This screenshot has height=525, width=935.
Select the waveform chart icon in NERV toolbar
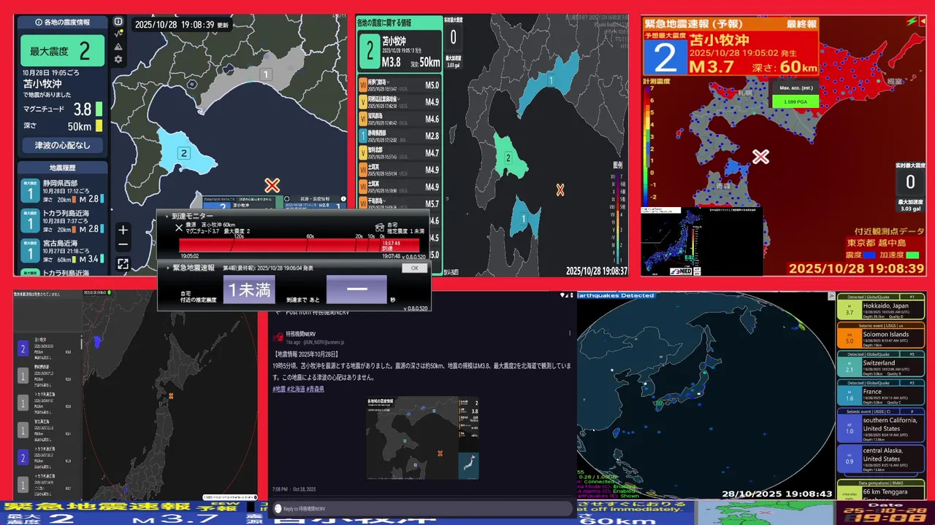click(118, 34)
